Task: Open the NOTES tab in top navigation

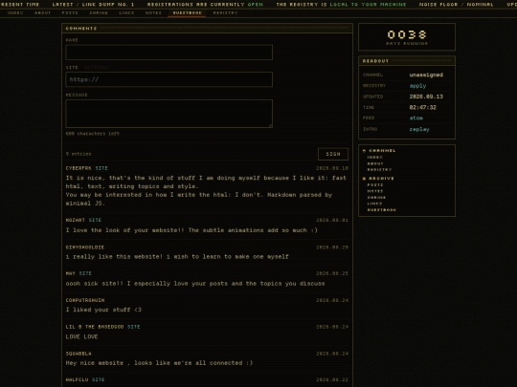Action: 153,12
